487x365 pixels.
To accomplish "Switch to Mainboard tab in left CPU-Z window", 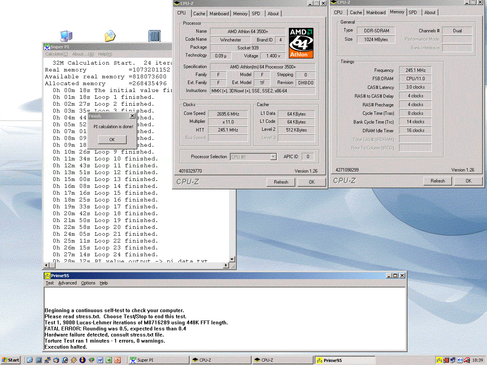I will [x=219, y=14].
